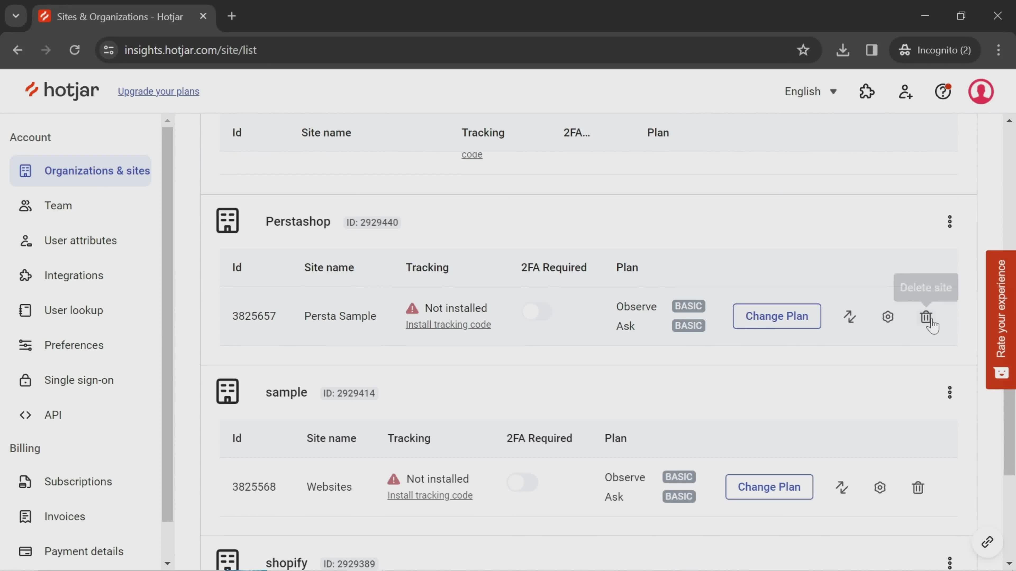This screenshot has height=571, width=1016.
Task: Open Payment details in sidebar
Action: click(80, 551)
